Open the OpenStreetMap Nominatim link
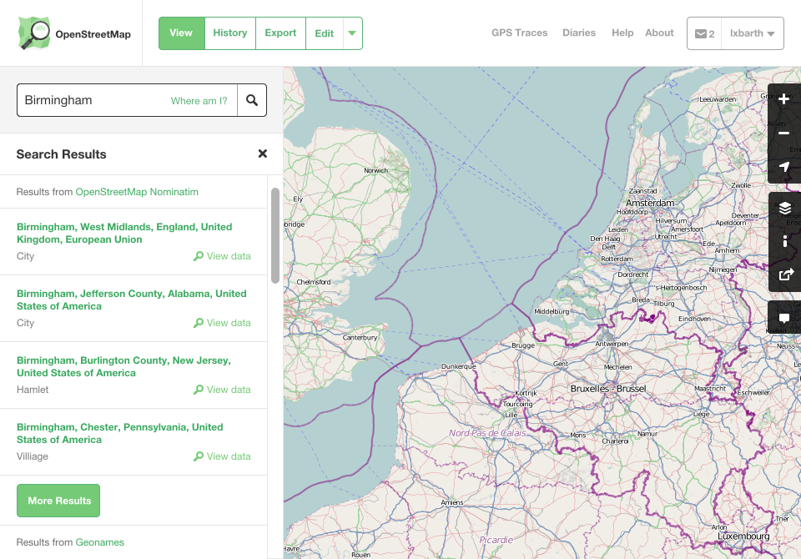 tap(137, 192)
